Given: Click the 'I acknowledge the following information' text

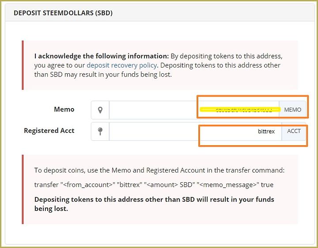Looking at the screenshot, I should point(102,56).
